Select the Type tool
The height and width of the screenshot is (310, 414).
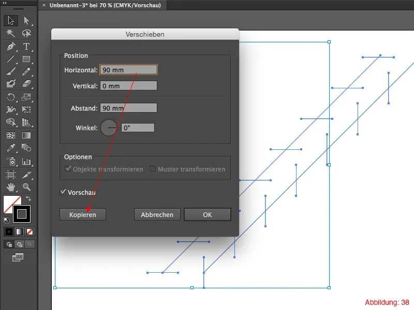click(26, 47)
